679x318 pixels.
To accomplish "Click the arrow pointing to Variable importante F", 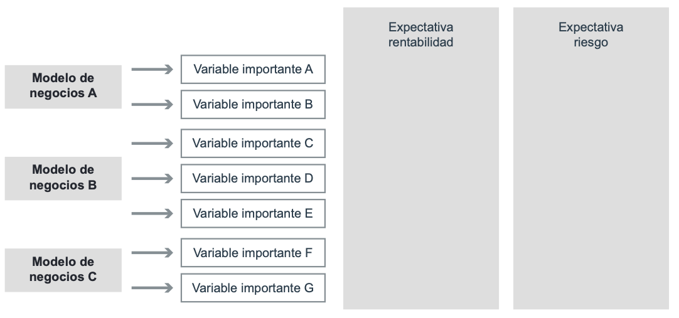I will point(152,253).
